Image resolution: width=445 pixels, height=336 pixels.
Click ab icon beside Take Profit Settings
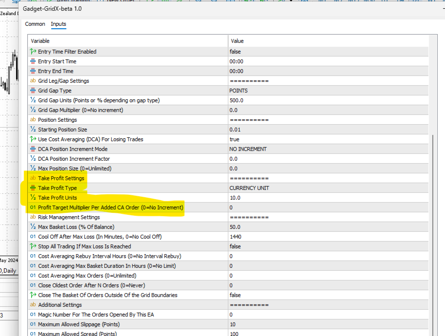(33, 178)
